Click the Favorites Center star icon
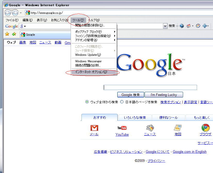This screenshot has height=173, width=213. pos(7,34)
